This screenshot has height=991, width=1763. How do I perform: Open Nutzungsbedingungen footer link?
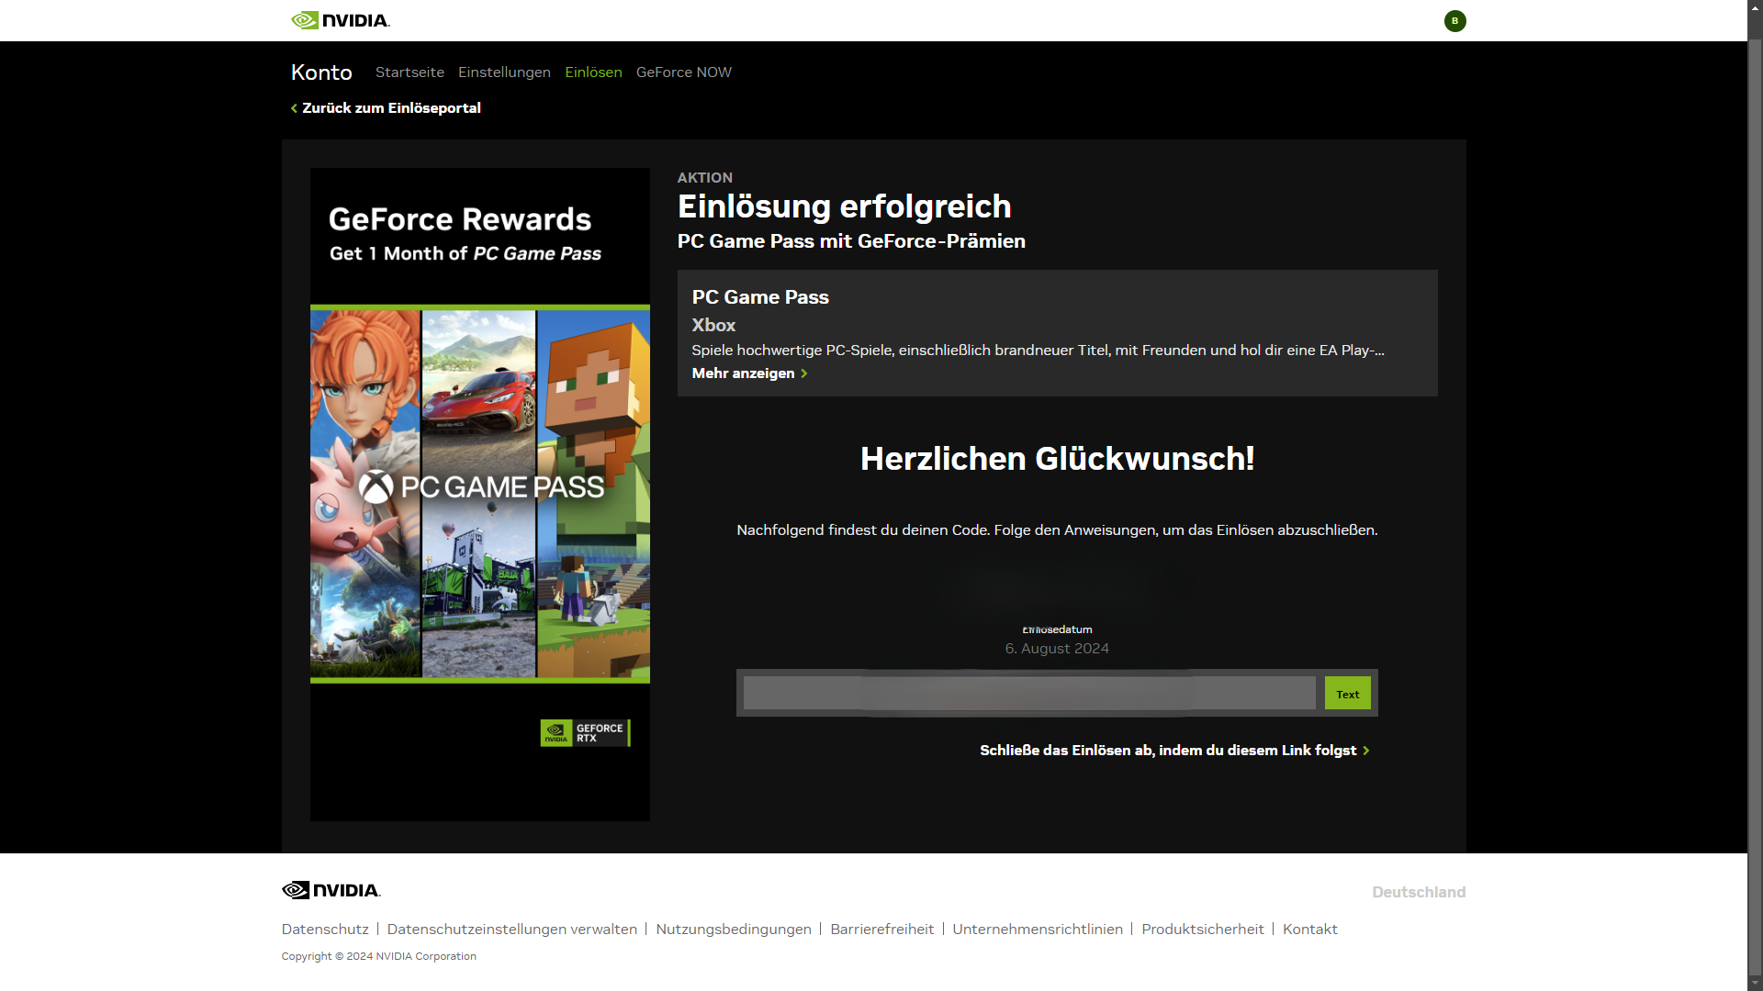point(734,929)
